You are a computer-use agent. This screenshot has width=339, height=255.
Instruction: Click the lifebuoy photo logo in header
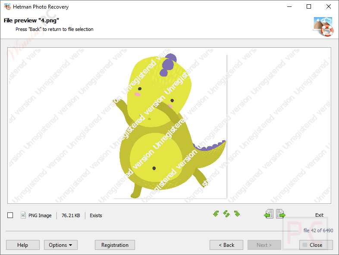coord(323,27)
